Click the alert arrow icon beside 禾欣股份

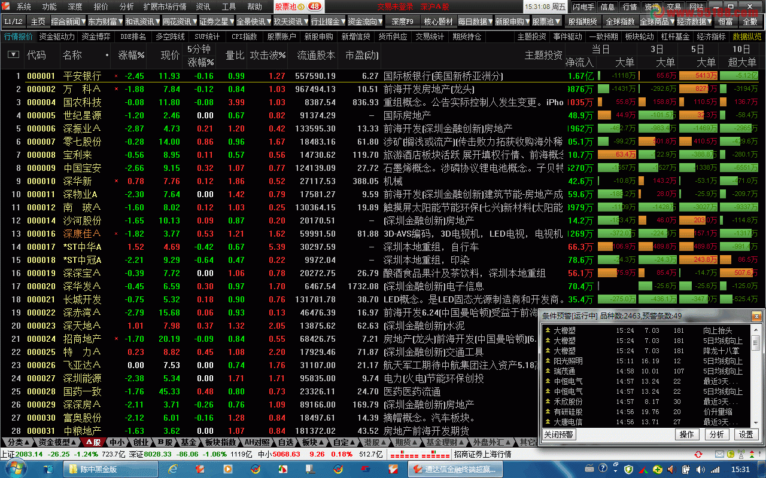coord(548,401)
